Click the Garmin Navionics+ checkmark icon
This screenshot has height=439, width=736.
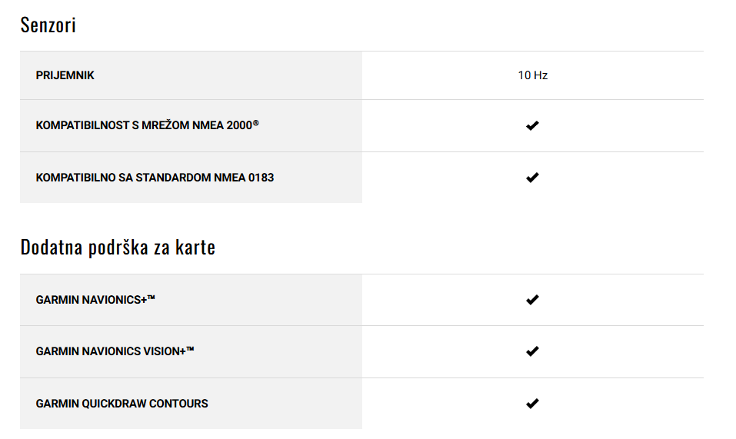(532, 300)
